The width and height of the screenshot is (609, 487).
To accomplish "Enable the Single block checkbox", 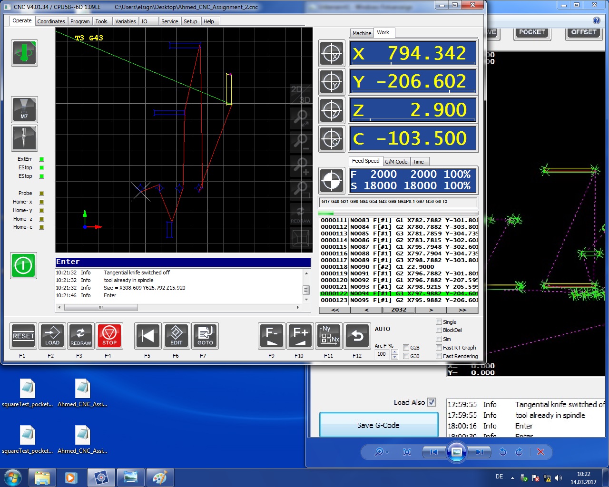I will 439,322.
